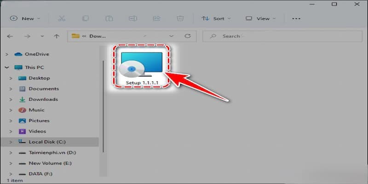Screen dimensions: 368x184
Task: Open the See more three-dots menu
Action: point(296,18)
